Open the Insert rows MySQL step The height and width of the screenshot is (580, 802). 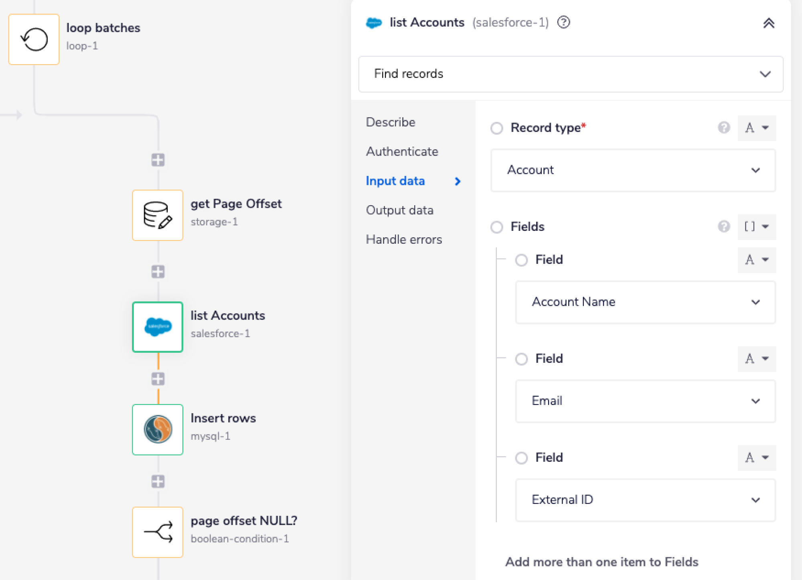point(158,430)
